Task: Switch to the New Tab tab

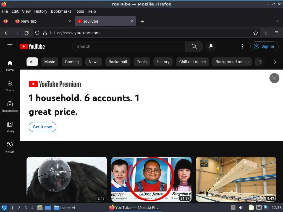Action: (x=43, y=21)
